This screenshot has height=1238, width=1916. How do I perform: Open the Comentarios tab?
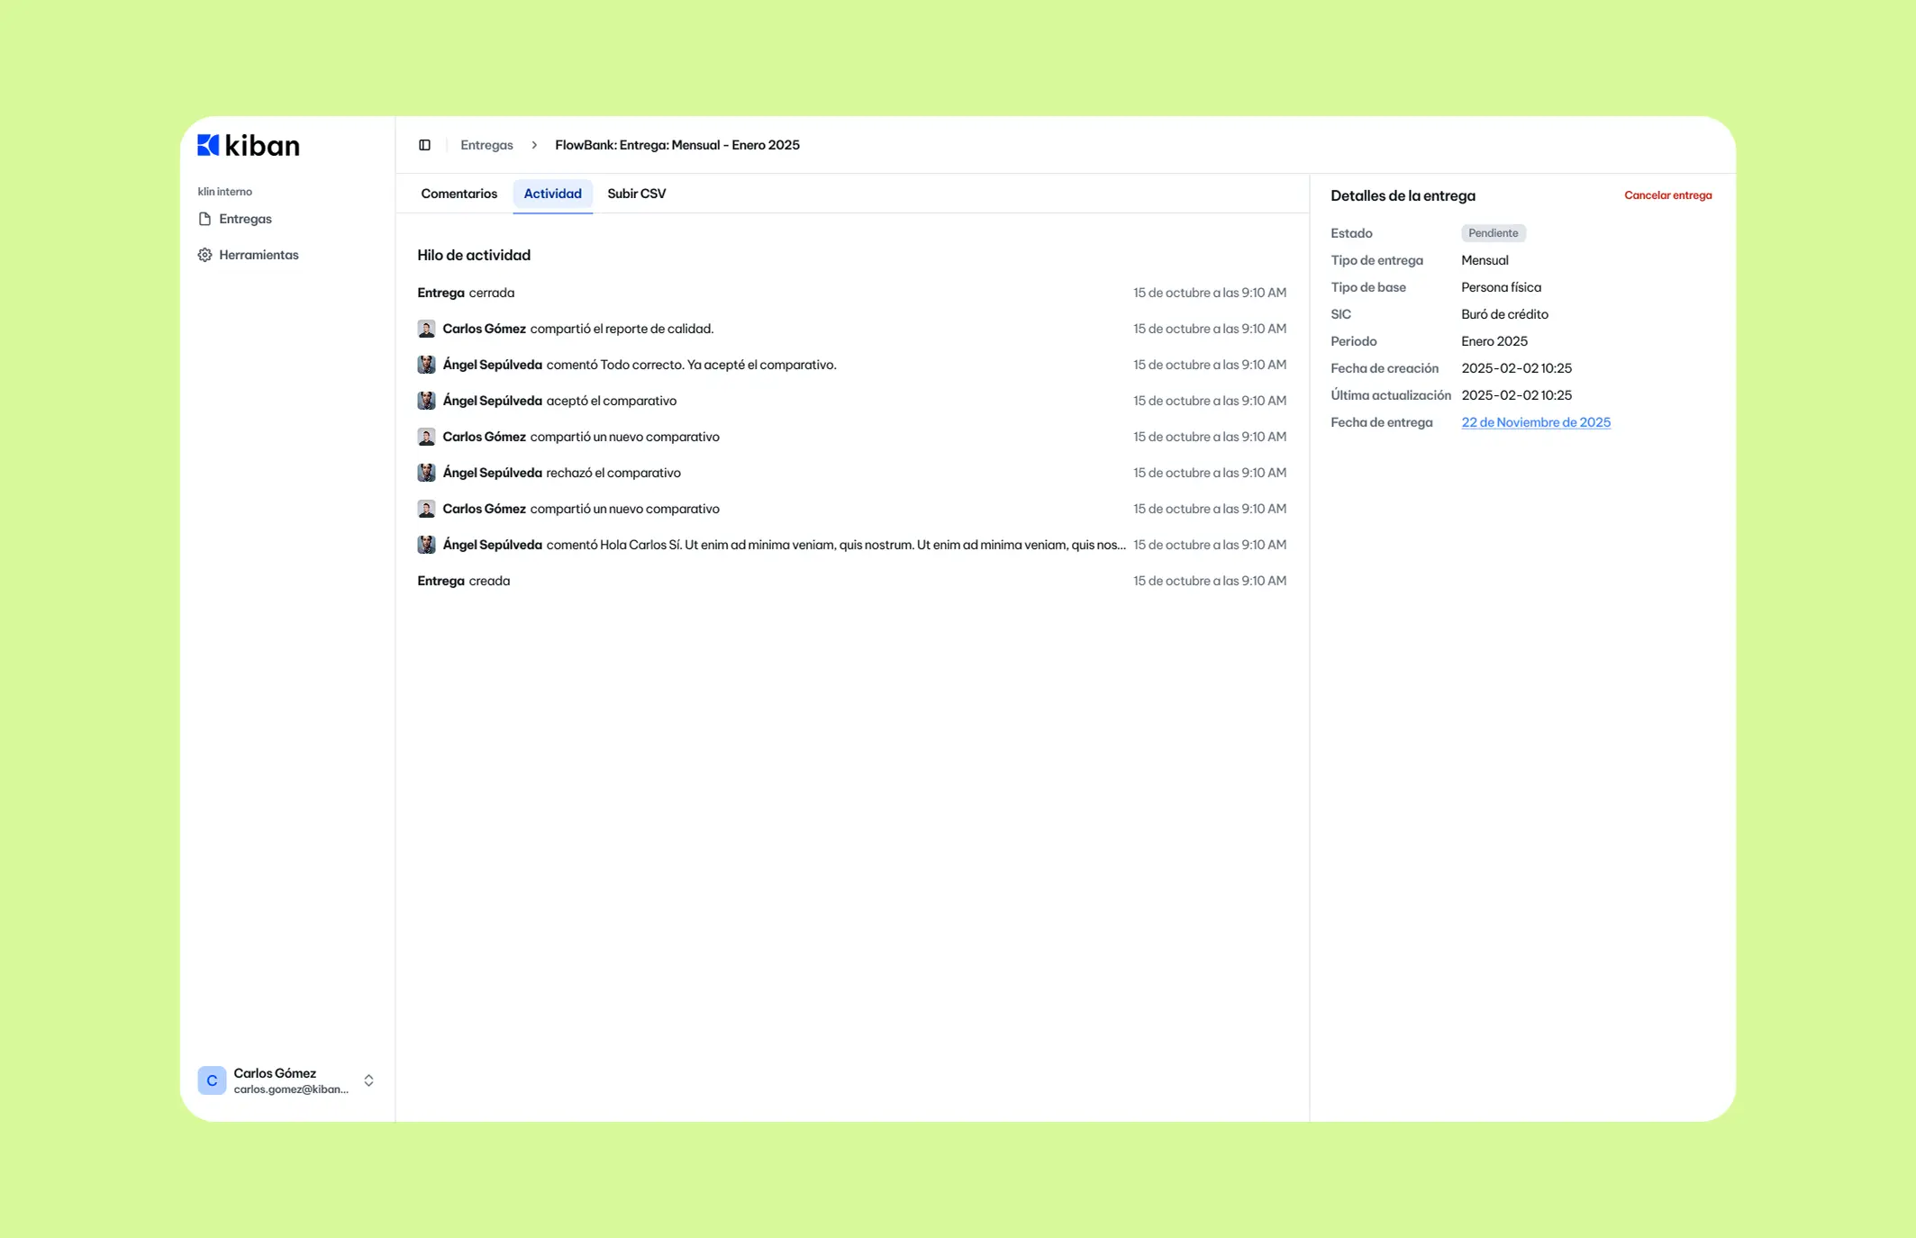[459, 194]
